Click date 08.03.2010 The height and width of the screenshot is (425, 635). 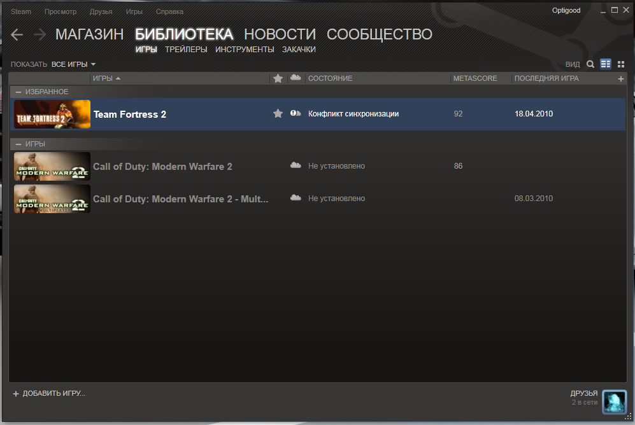(533, 199)
